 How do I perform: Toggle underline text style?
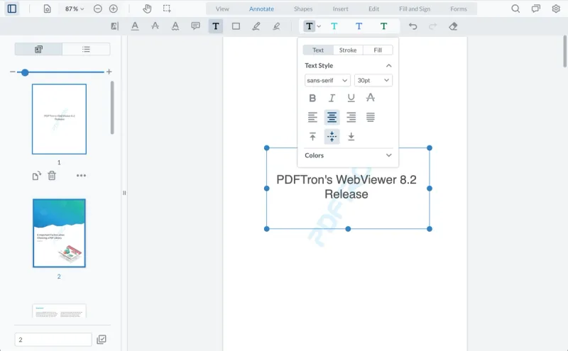[351, 98]
